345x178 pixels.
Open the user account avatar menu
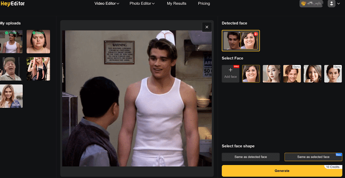(x=331, y=3)
